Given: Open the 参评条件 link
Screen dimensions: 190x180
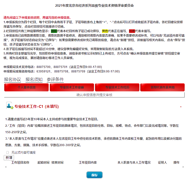Looking at the screenshot, I should (55, 79).
